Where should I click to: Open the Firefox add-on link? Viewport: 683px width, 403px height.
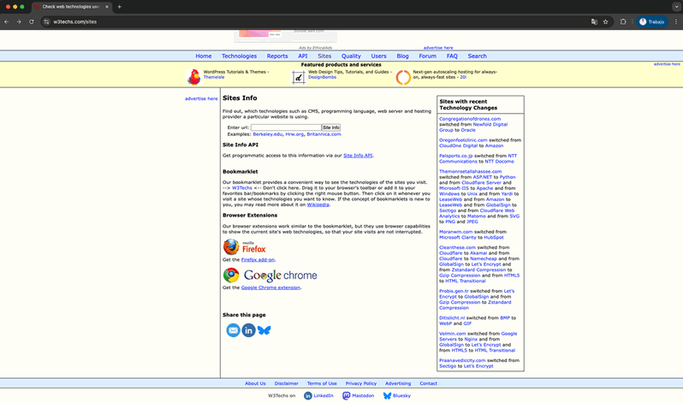pos(258,259)
